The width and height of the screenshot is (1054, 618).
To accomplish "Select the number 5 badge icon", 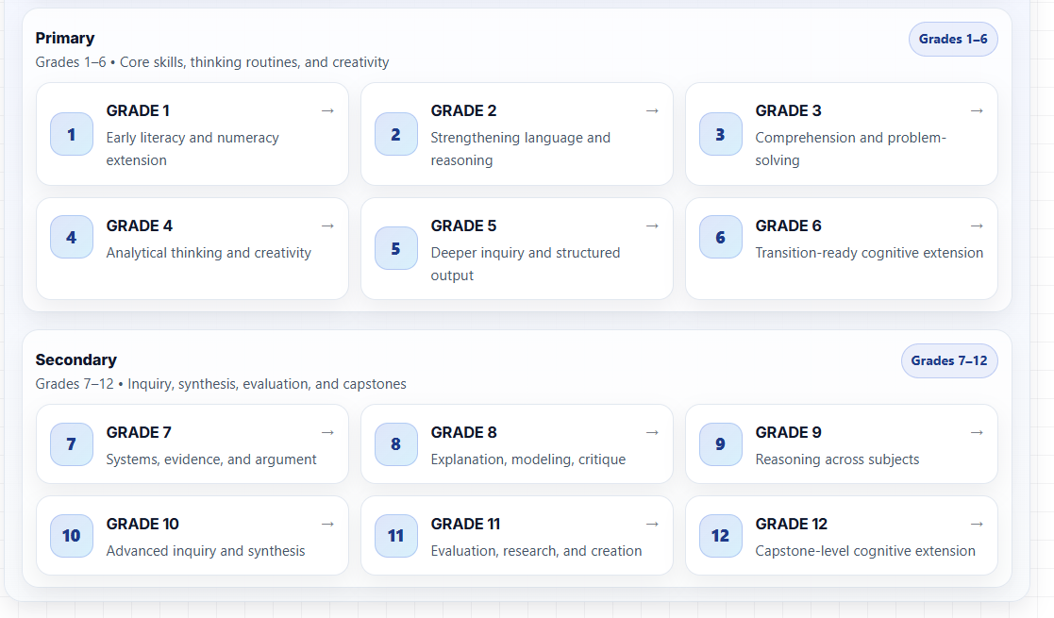I will 396,248.
